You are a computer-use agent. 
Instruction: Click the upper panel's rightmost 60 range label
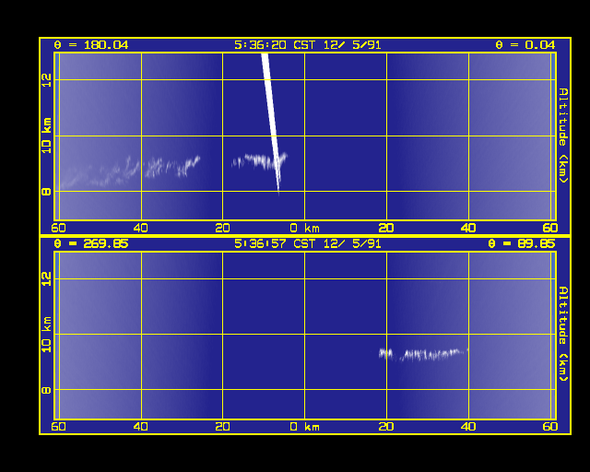pos(550,228)
